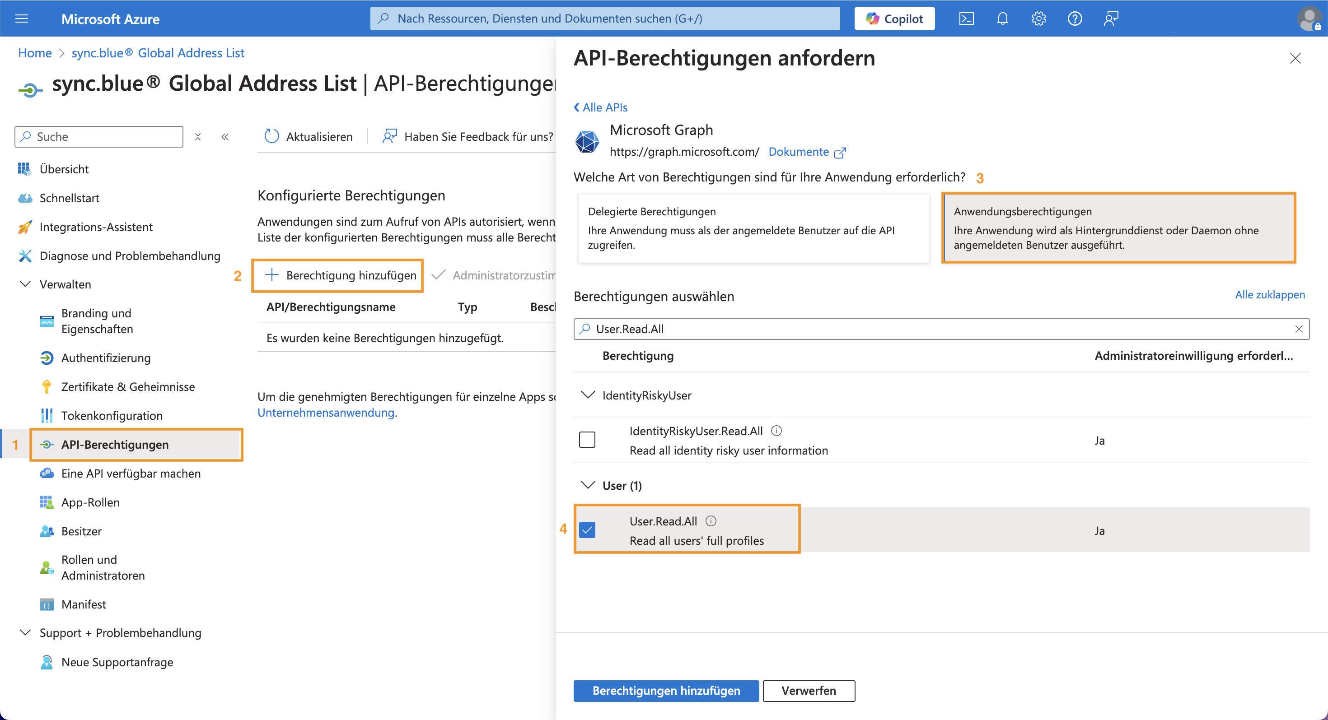
Task: Click the Berechtigung column header
Action: pyautogui.click(x=638, y=356)
